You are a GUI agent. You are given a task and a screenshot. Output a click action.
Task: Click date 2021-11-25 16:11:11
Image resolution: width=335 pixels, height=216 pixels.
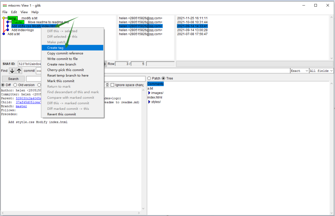tap(192, 18)
